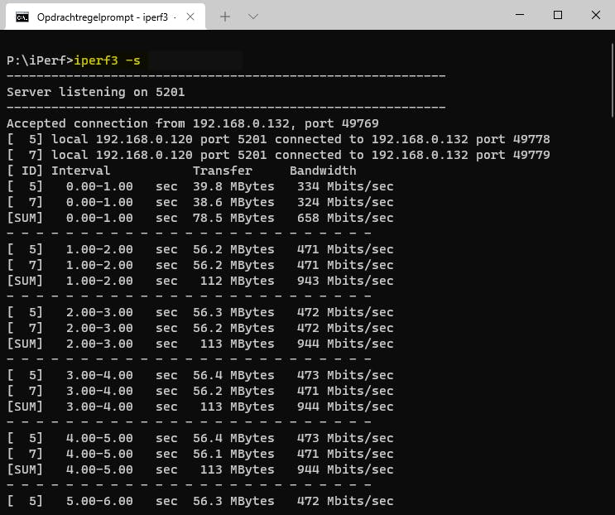Click the line ending with port 49779

pyautogui.click(x=278, y=155)
